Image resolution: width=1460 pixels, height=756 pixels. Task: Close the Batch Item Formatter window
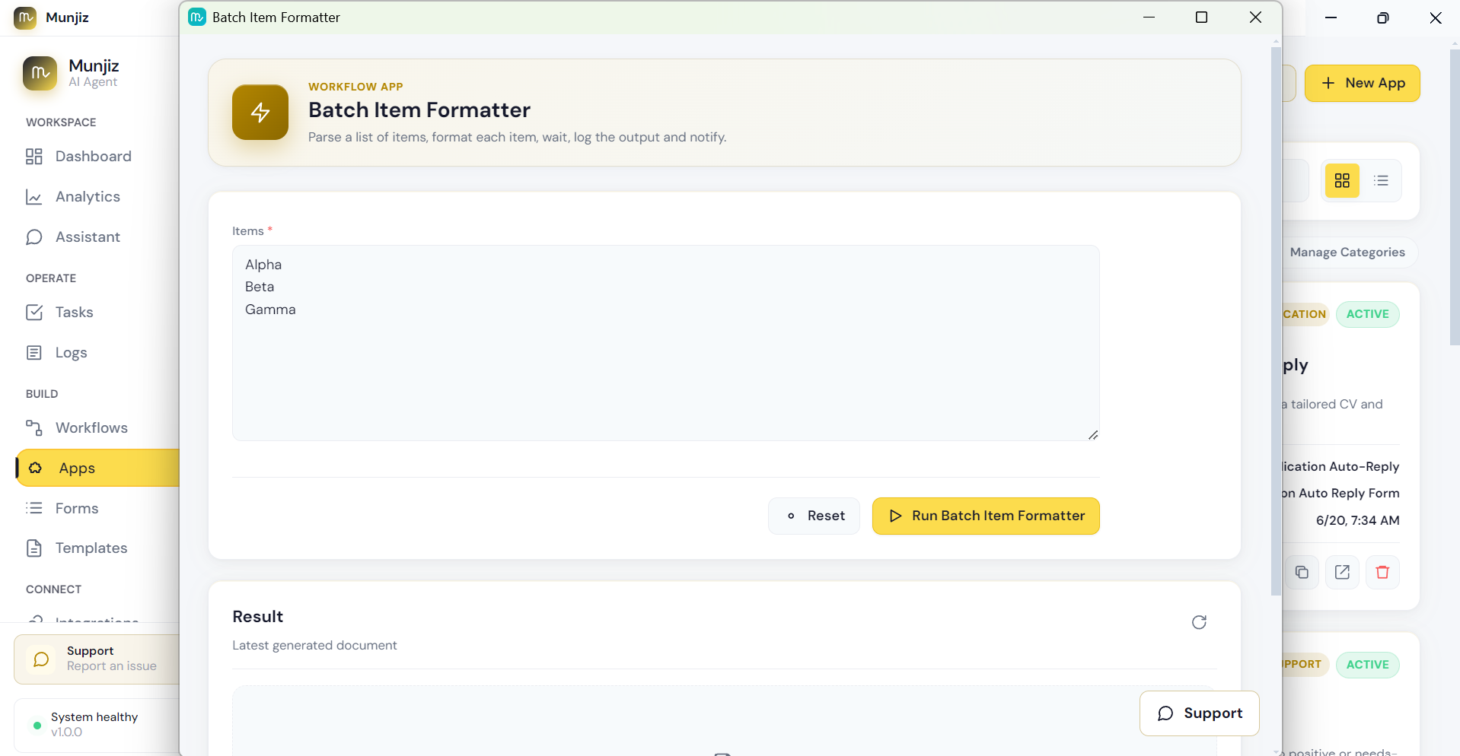(x=1255, y=17)
